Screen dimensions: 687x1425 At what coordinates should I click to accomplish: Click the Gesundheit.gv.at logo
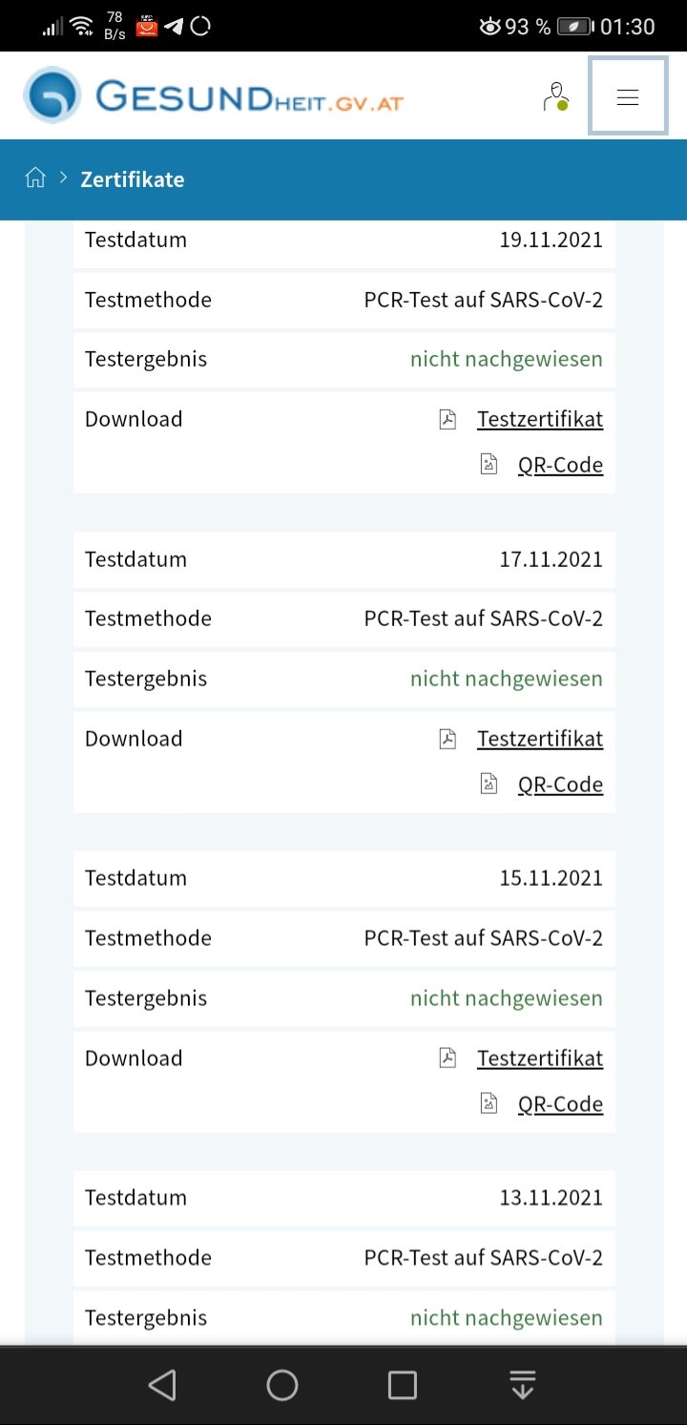[x=214, y=95]
